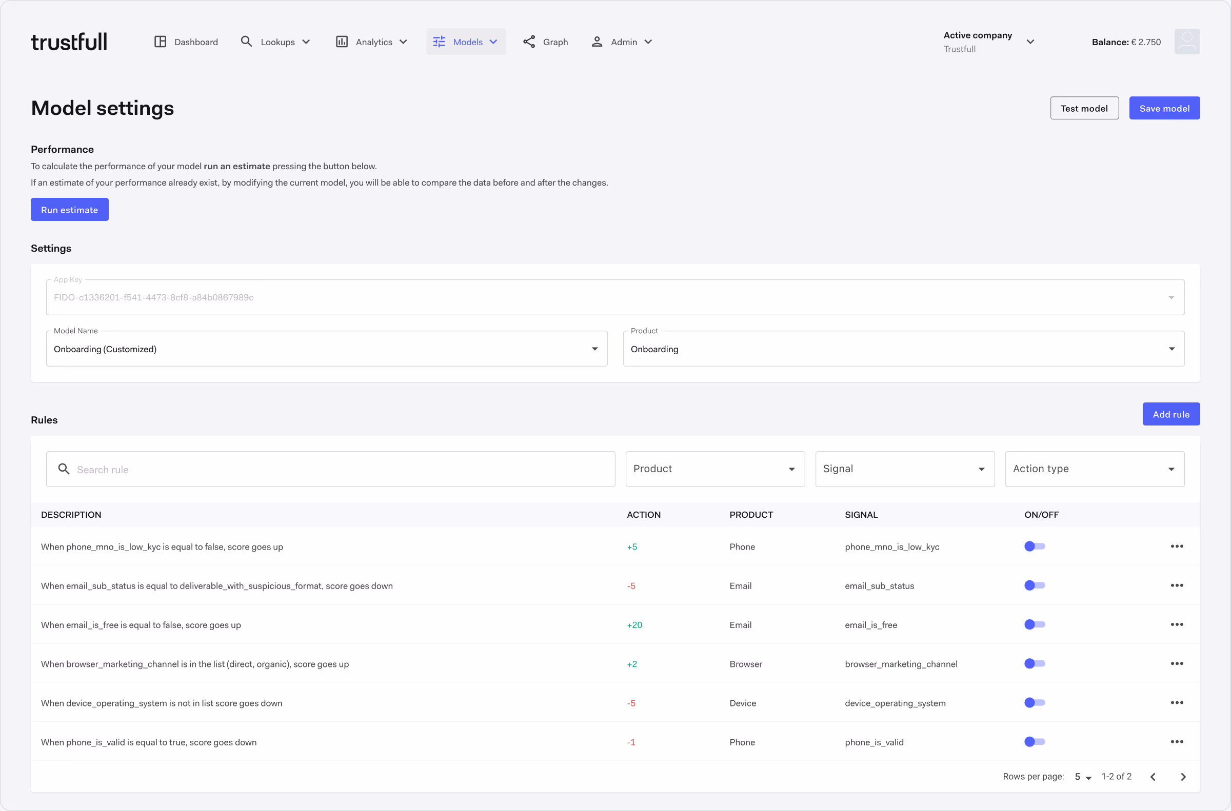Open three-dot menu for email_is_free rule
1231x811 pixels.
[x=1177, y=624]
